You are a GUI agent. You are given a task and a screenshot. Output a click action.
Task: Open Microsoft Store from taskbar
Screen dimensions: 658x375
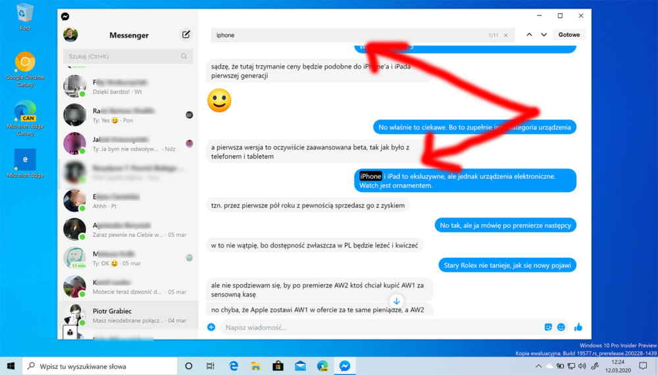point(278,366)
